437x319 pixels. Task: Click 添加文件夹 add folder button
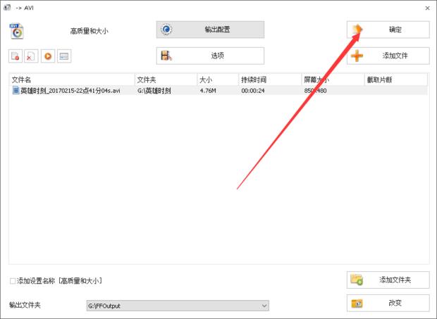point(388,280)
